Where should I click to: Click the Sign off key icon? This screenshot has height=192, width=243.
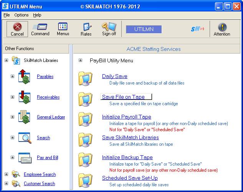pyautogui.click(x=109, y=26)
